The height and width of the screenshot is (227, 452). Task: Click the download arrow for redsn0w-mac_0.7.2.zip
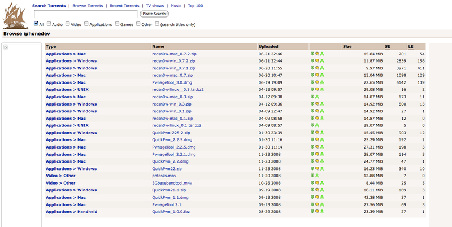coord(312,54)
